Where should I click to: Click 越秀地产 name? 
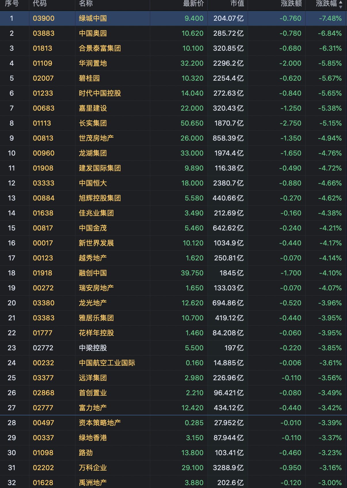pos(93,258)
